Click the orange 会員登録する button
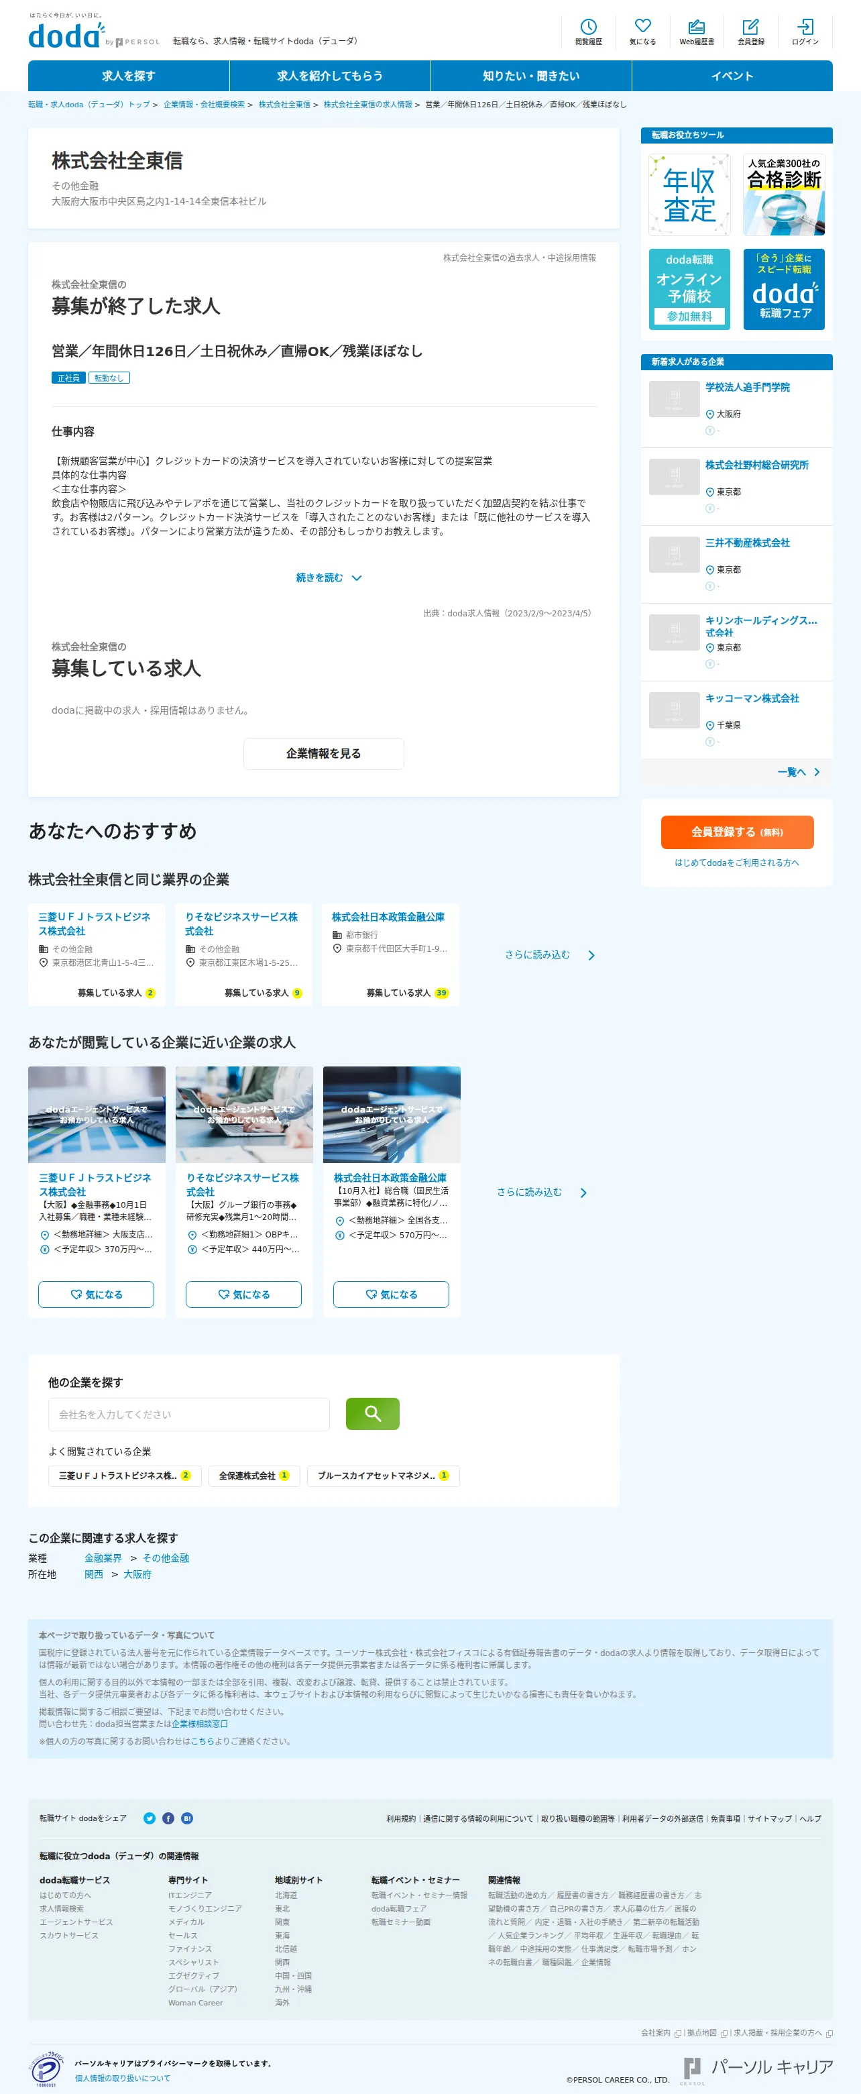 pos(736,832)
